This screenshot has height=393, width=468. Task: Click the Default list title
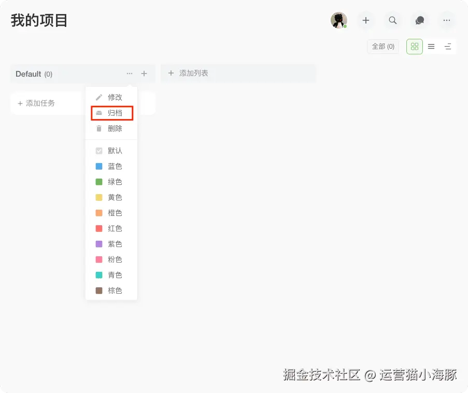click(x=29, y=74)
